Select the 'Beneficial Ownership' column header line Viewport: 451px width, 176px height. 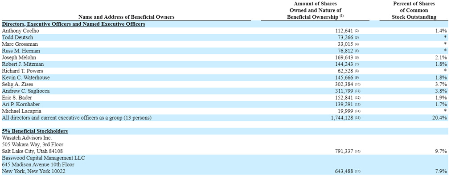coord(315,17)
